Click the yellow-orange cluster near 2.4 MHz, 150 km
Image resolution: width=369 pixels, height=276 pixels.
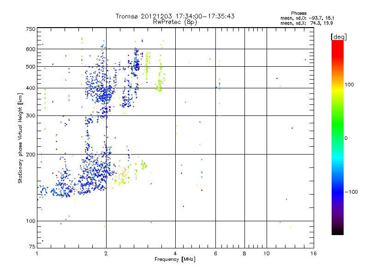122,178
